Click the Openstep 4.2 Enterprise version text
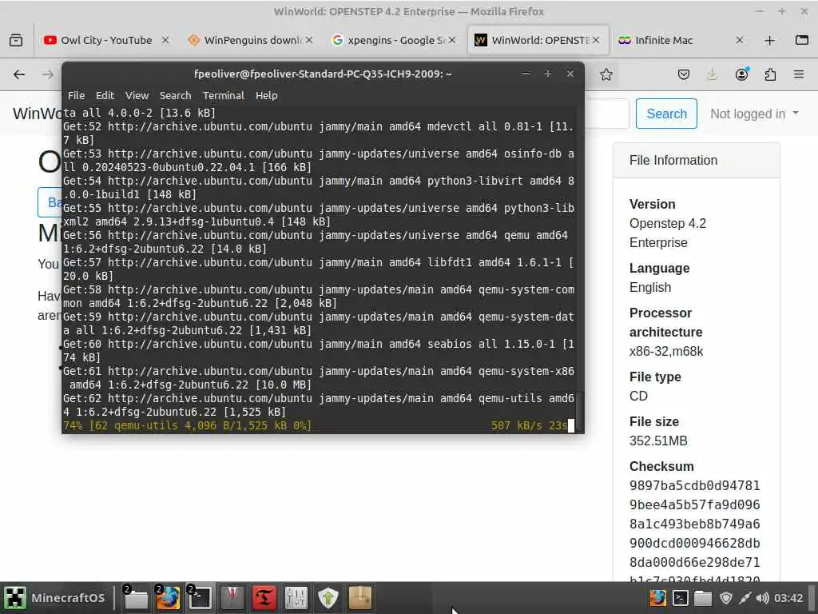 coord(667,233)
